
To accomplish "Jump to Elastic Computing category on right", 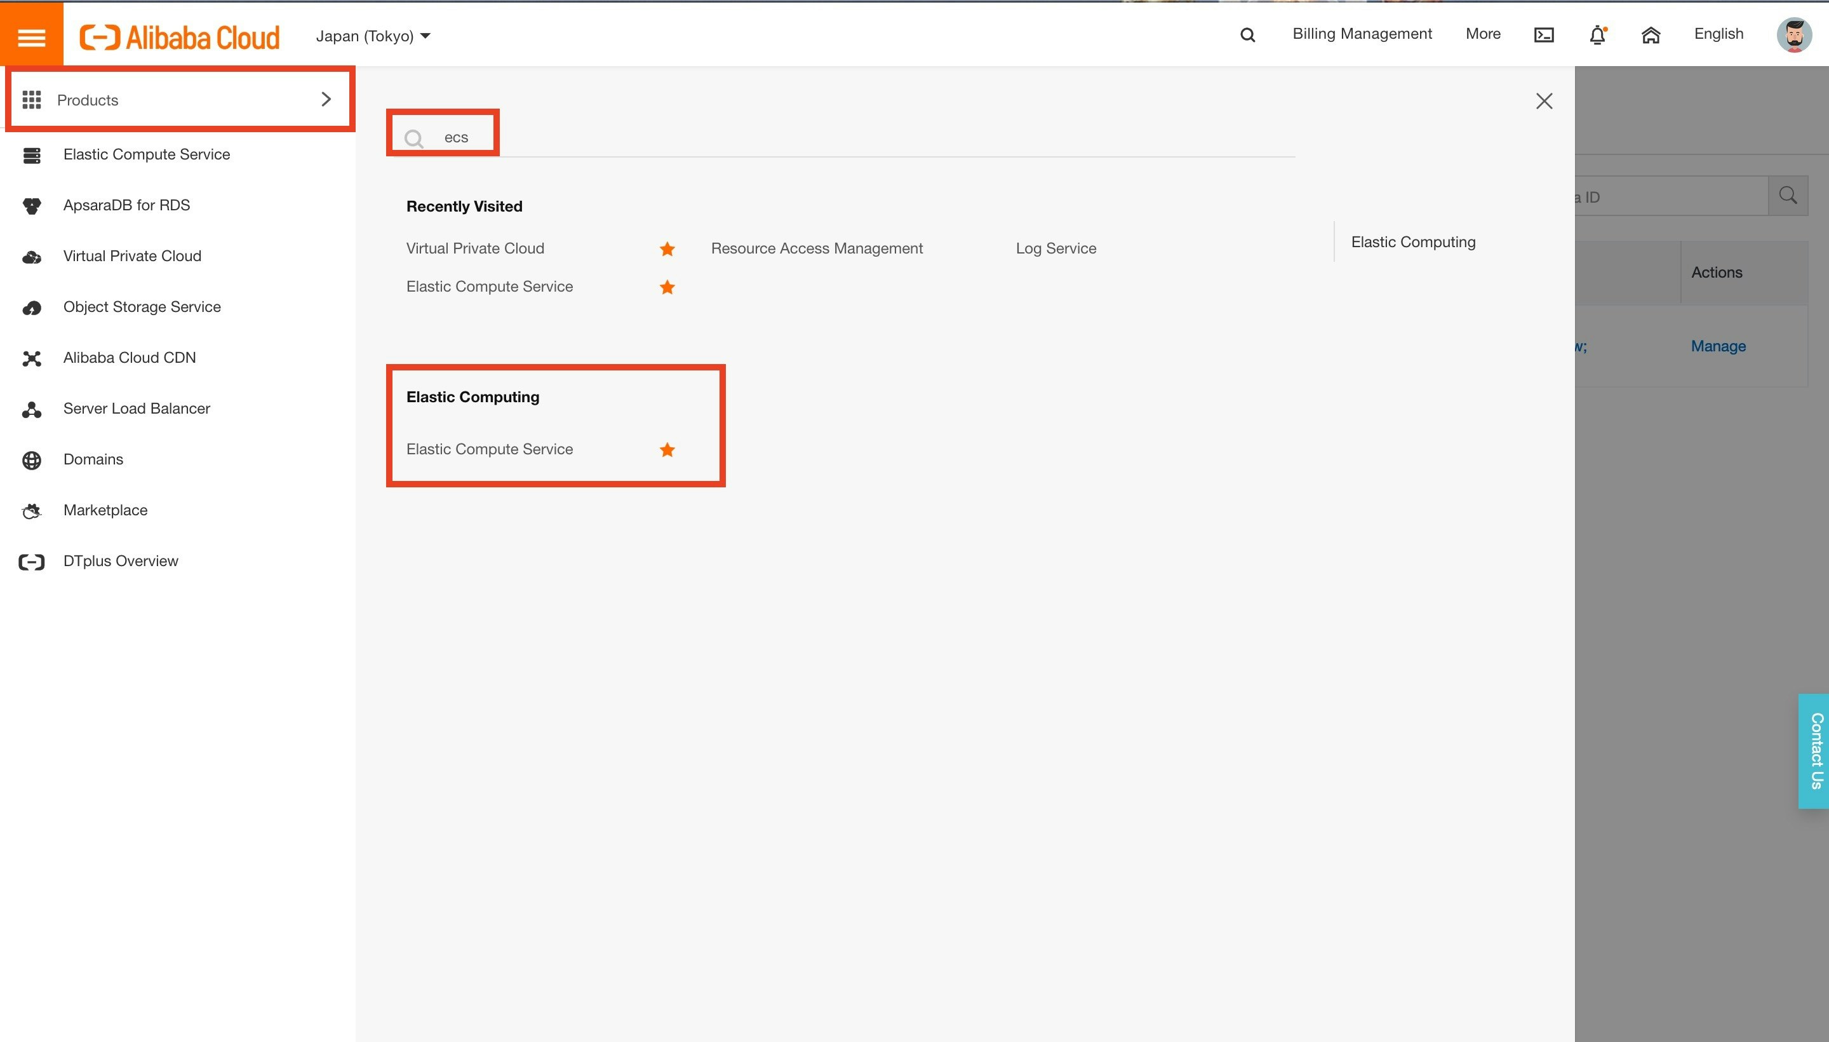I will tap(1412, 242).
